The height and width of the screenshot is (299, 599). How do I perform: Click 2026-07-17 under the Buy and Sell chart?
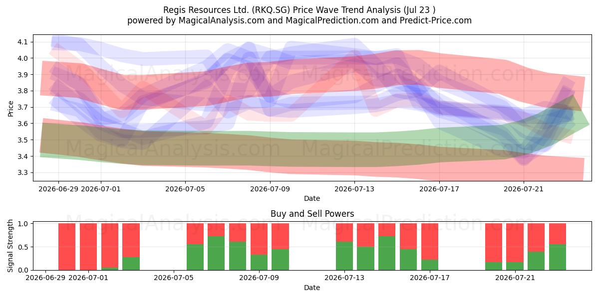pos(430,278)
